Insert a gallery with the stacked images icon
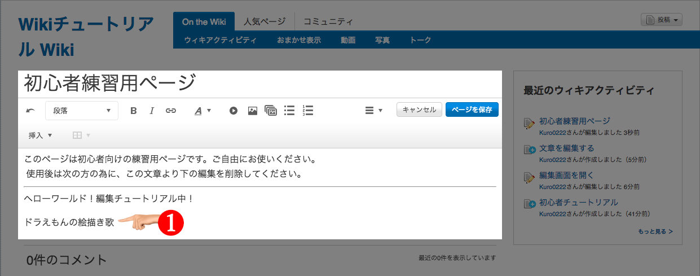The width and height of the screenshot is (700, 276). (x=271, y=111)
